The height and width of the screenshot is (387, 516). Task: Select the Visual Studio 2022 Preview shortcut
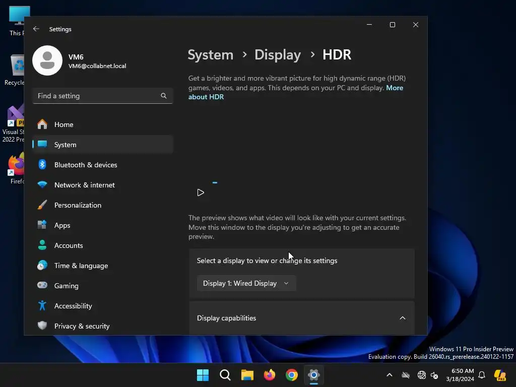tap(13, 124)
